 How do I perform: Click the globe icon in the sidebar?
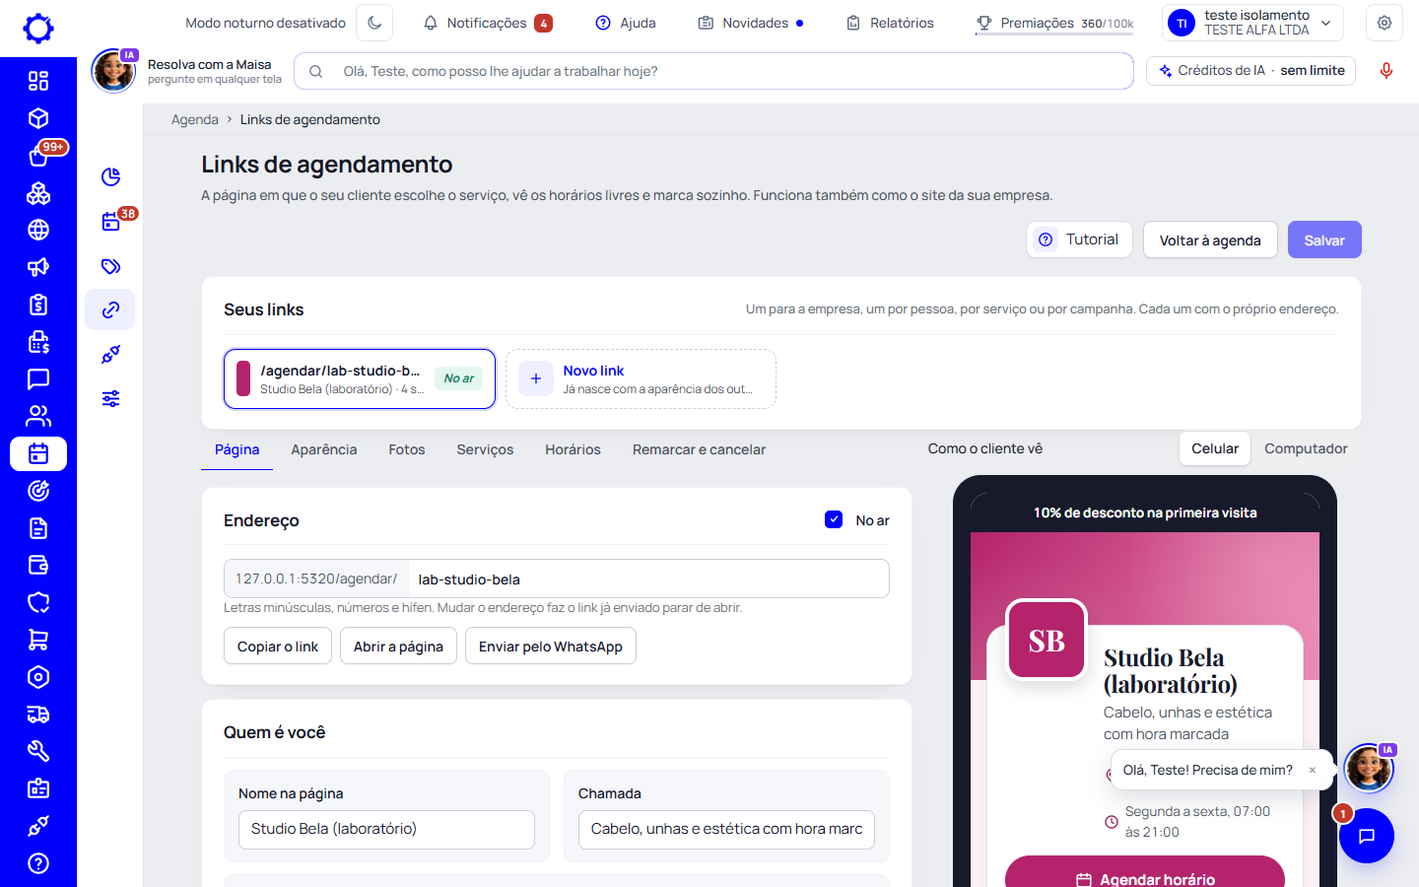point(38,230)
